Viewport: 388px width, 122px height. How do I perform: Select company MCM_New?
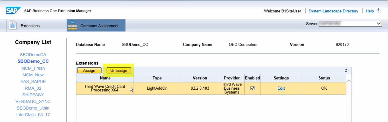(x=33, y=75)
